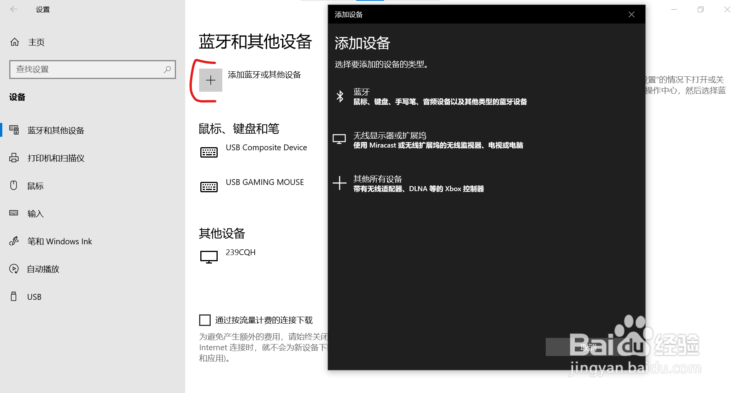Select 打印机和扫描仪 menu label

click(56, 158)
